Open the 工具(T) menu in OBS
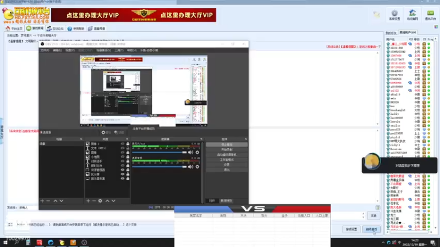 119,50
